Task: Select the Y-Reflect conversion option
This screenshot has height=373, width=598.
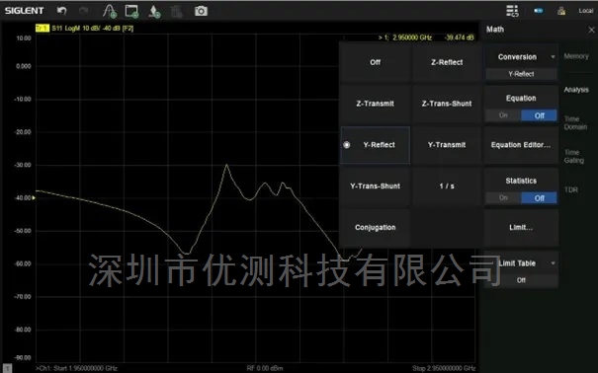Action: 376,145
